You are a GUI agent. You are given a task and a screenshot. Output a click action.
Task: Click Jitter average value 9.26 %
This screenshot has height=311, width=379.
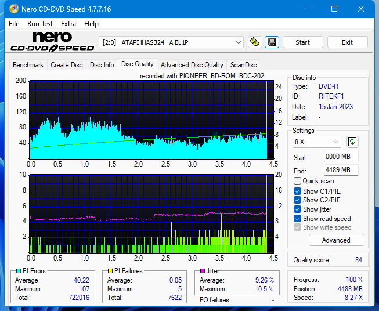coord(265,280)
